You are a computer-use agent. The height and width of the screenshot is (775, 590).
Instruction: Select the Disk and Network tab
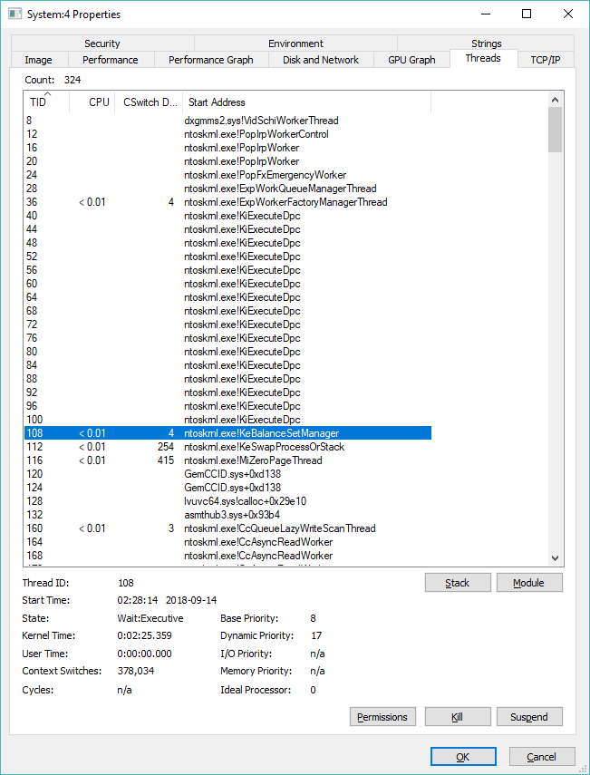click(x=321, y=60)
